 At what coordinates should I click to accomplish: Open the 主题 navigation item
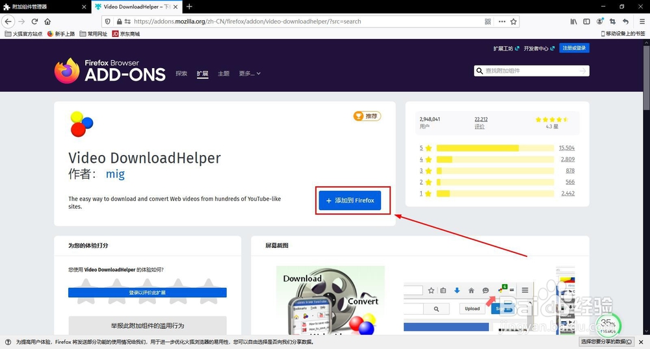(x=224, y=73)
